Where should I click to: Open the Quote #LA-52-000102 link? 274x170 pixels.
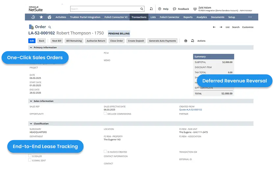click(x=190, y=110)
